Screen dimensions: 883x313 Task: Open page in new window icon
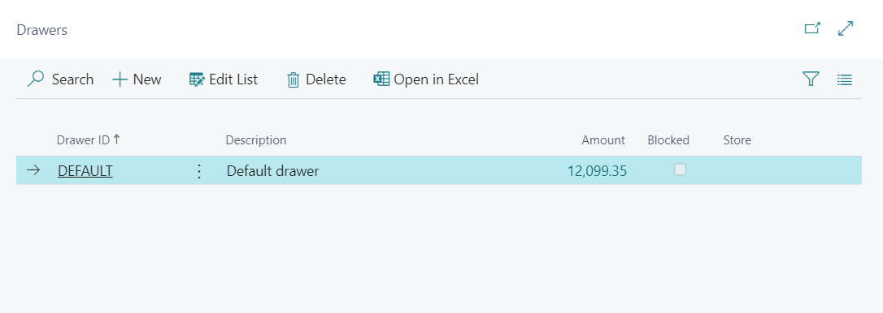pyautogui.click(x=812, y=28)
